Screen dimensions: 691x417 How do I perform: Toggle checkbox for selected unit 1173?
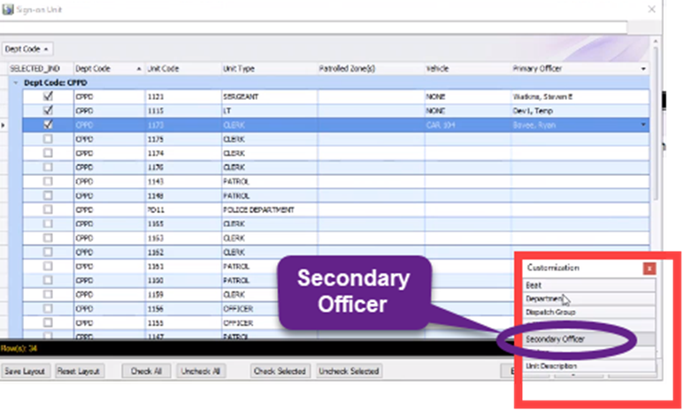[48, 125]
